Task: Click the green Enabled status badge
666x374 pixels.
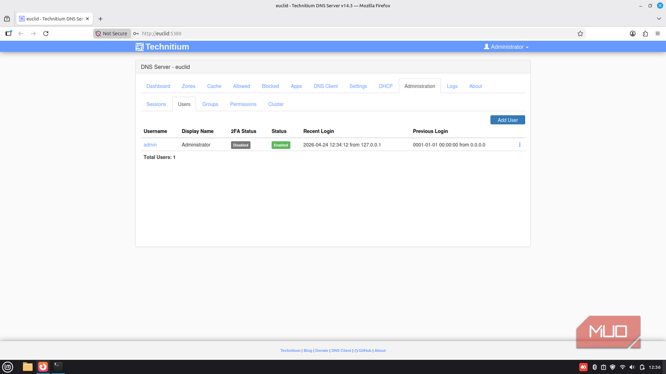Action: pos(281,145)
